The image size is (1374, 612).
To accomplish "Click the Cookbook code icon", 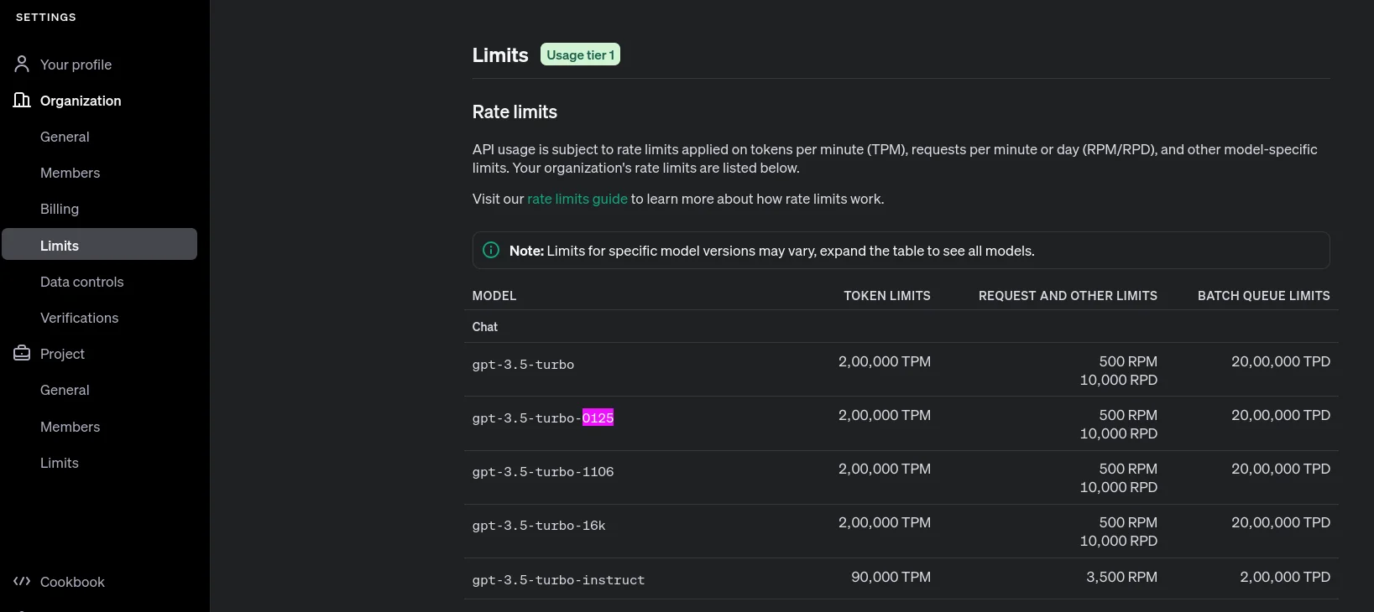I will pyautogui.click(x=22, y=581).
